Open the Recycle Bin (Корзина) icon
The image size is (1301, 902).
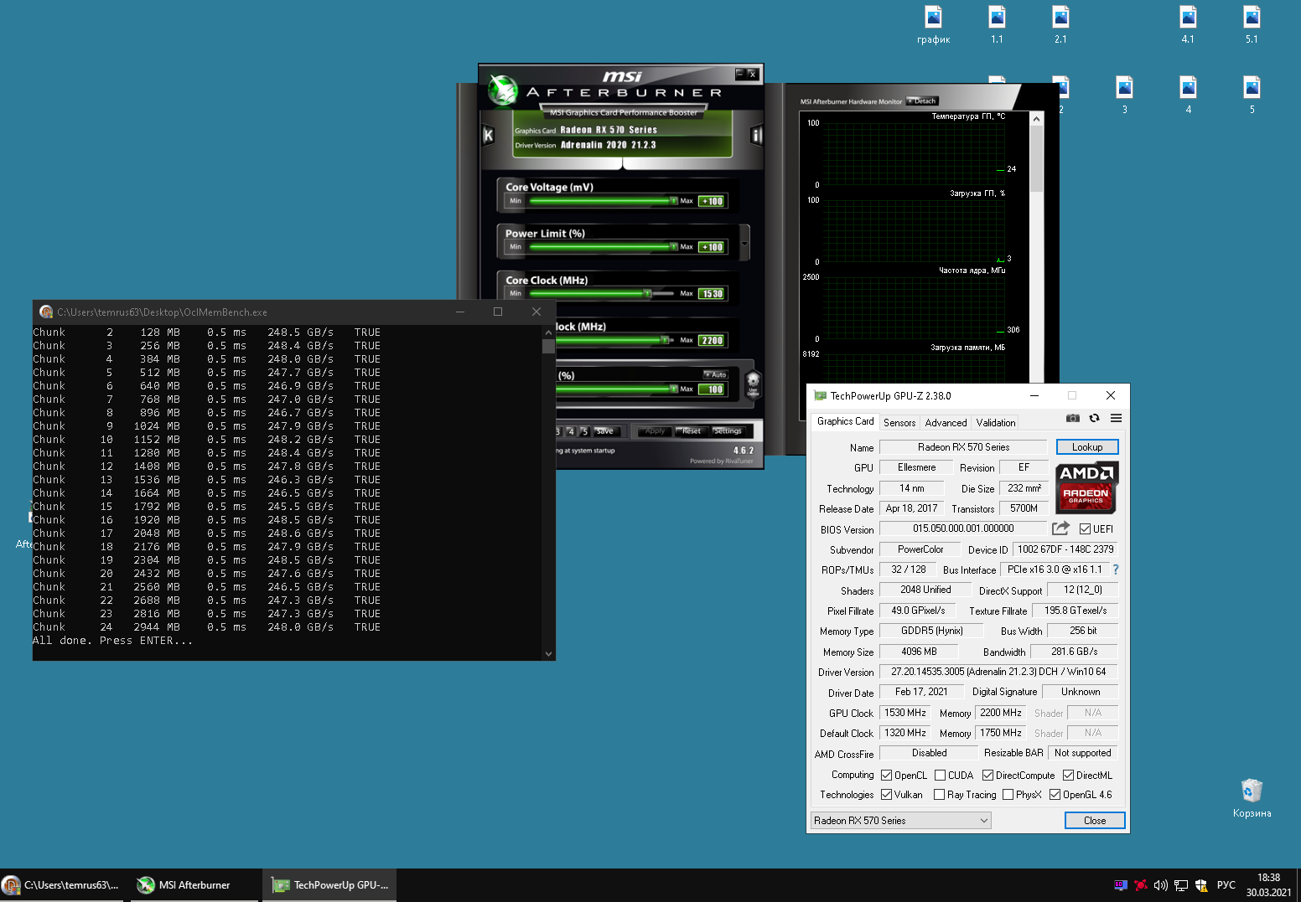[x=1252, y=798]
